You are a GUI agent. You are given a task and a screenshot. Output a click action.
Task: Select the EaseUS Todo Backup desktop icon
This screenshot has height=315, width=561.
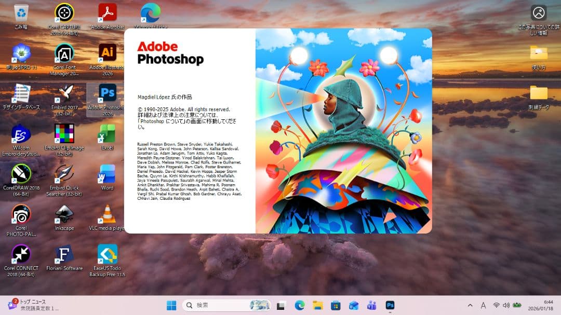107,254
